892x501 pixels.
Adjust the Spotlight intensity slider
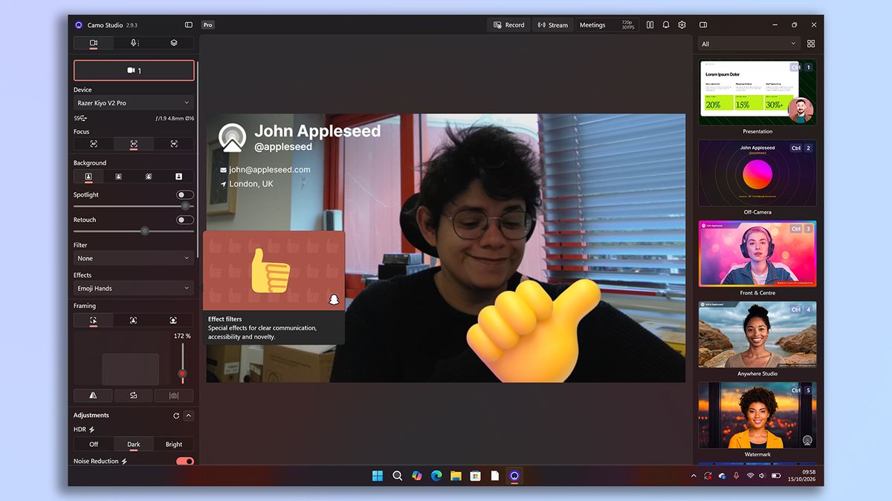coord(134,206)
